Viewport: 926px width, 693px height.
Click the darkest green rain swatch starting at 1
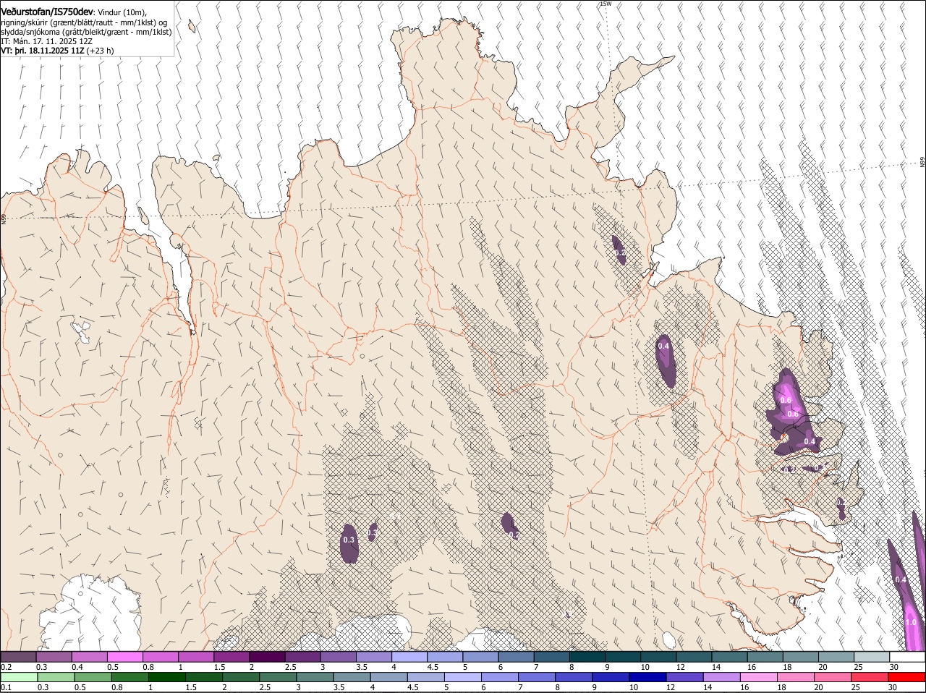tap(166, 676)
